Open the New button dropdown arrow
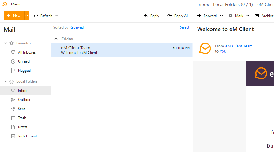274x152 pixels. coord(27,16)
